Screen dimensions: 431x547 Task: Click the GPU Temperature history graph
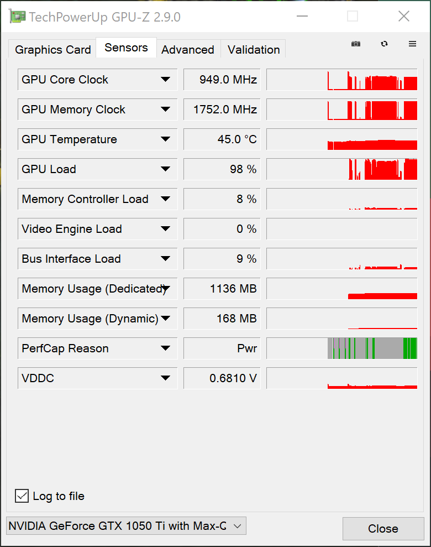[341, 139]
